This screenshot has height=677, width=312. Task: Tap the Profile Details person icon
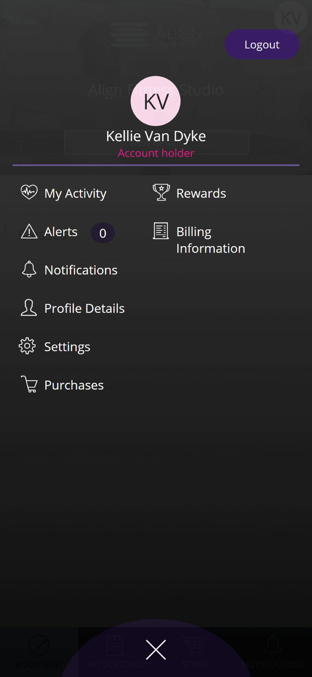(29, 308)
